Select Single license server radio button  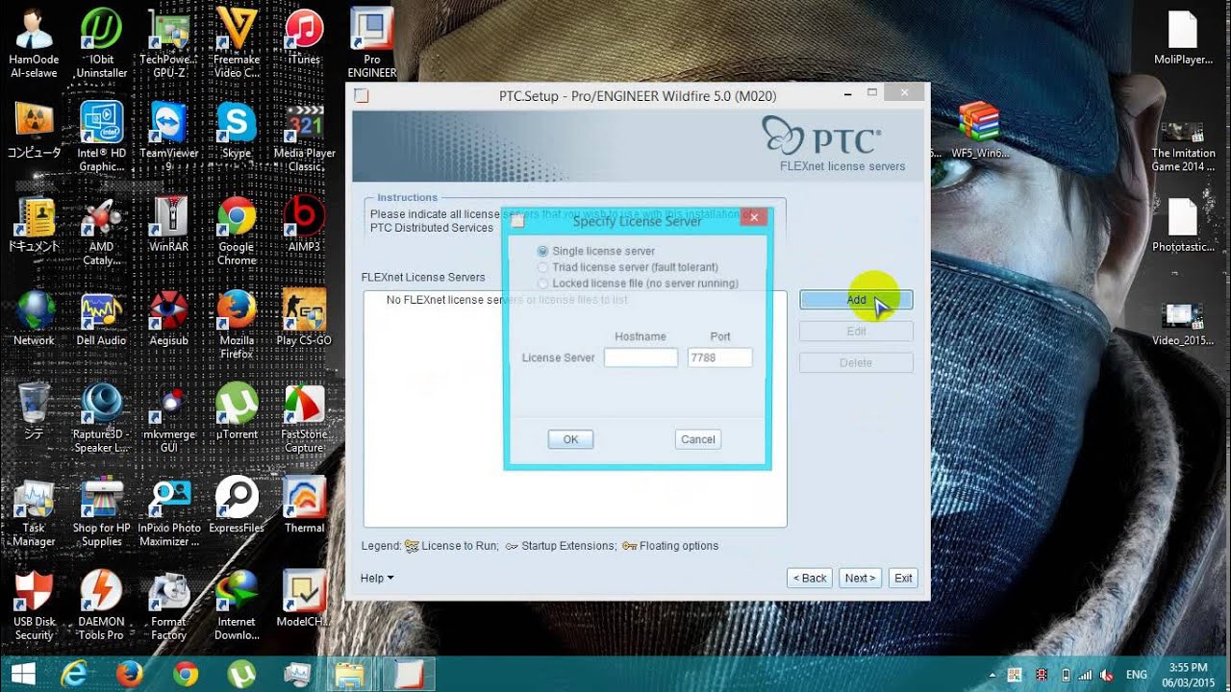[x=543, y=251]
